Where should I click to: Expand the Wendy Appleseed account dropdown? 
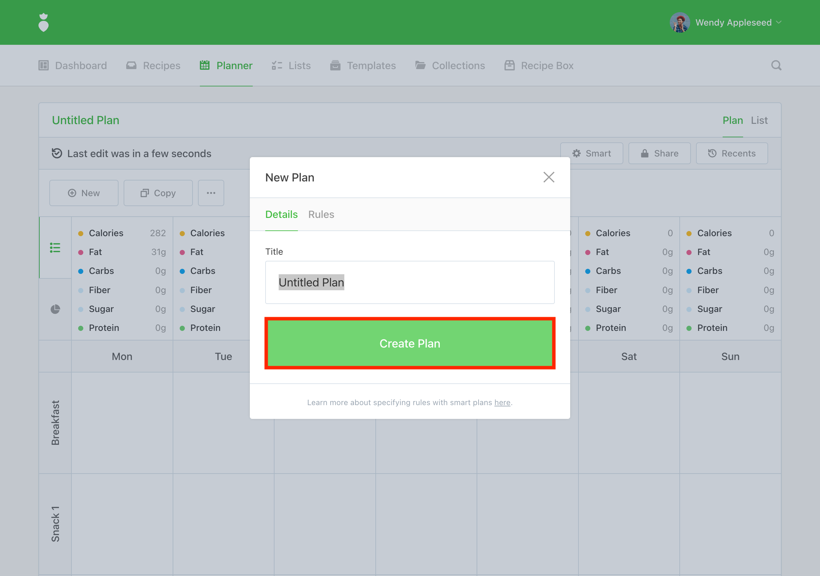tap(779, 22)
